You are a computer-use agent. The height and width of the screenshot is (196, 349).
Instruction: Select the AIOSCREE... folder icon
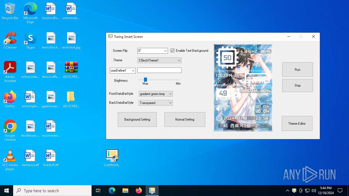pos(71,99)
